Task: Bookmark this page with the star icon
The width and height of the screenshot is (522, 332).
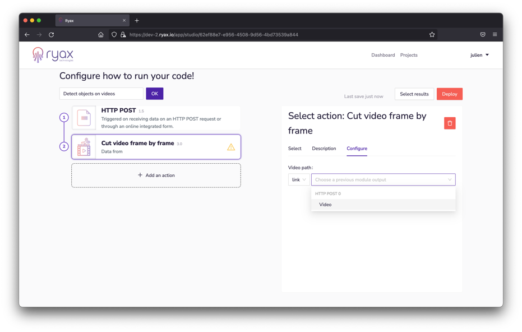Action: (432, 35)
